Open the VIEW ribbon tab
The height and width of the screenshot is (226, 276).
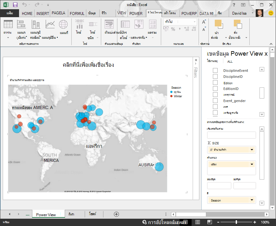click(x=122, y=13)
